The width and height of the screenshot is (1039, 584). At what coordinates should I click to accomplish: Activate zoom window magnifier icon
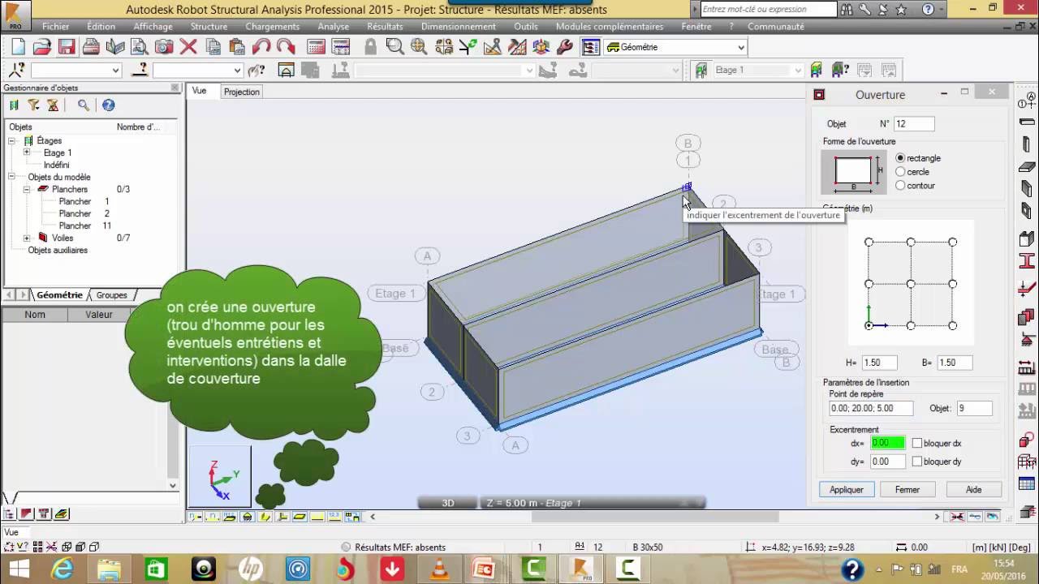coord(394,47)
